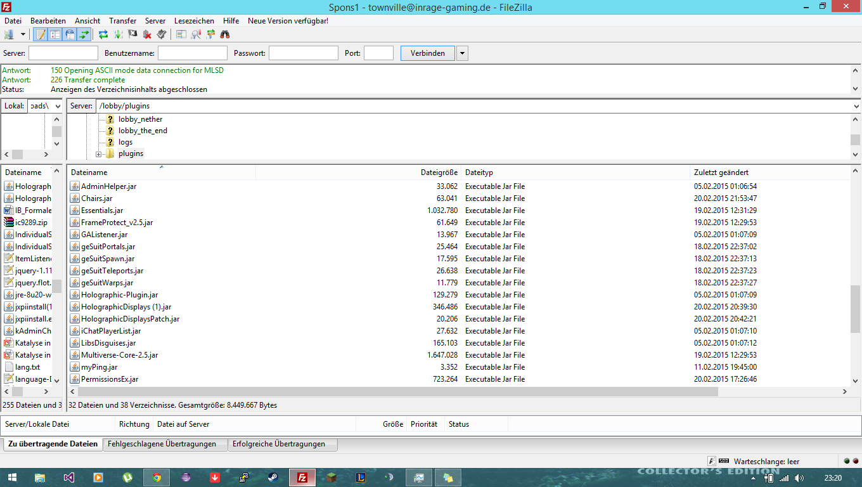The height and width of the screenshot is (487, 862).
Task: Sort remote list by Dateityp column
Action: [x=576, y=172]
